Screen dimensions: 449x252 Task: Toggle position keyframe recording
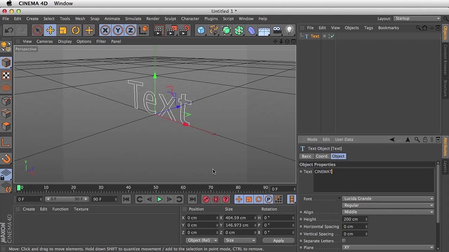[x=239, y=199]
